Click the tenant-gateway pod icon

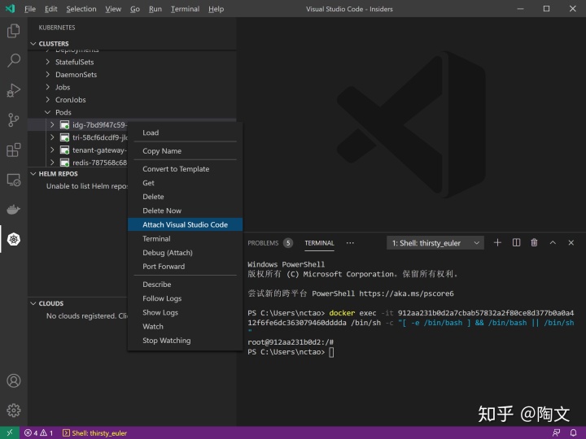tap(64, 150)
